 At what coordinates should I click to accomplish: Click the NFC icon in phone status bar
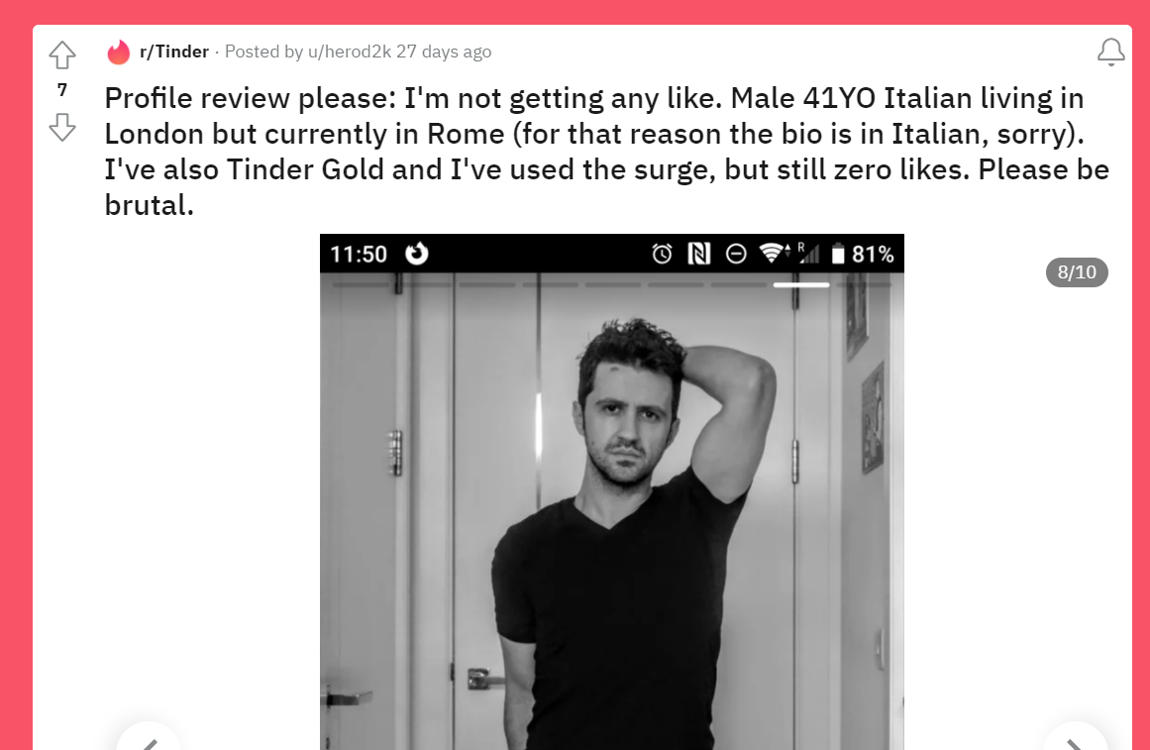[699, 254]
